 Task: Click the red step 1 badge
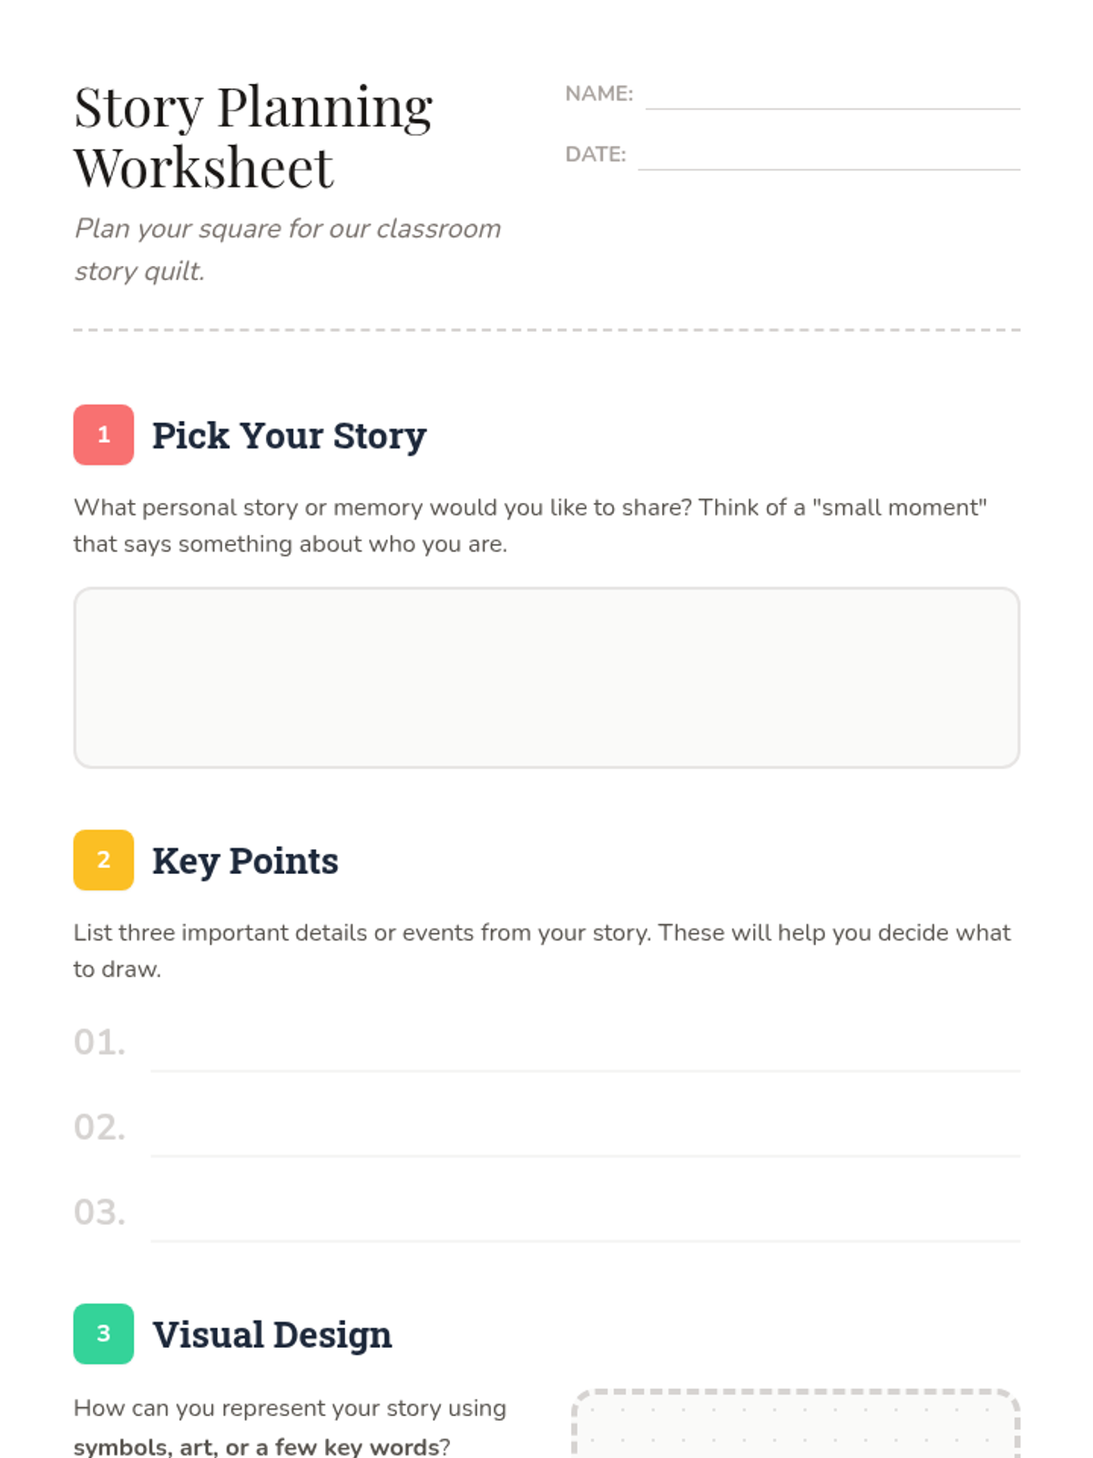tap(103, 435)
